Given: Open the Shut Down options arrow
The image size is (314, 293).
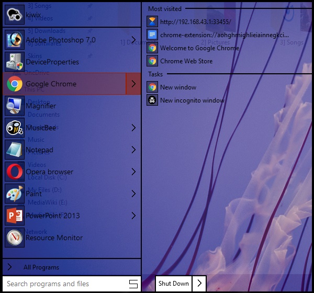Looking at the screenshot, I should click(199, 284).
